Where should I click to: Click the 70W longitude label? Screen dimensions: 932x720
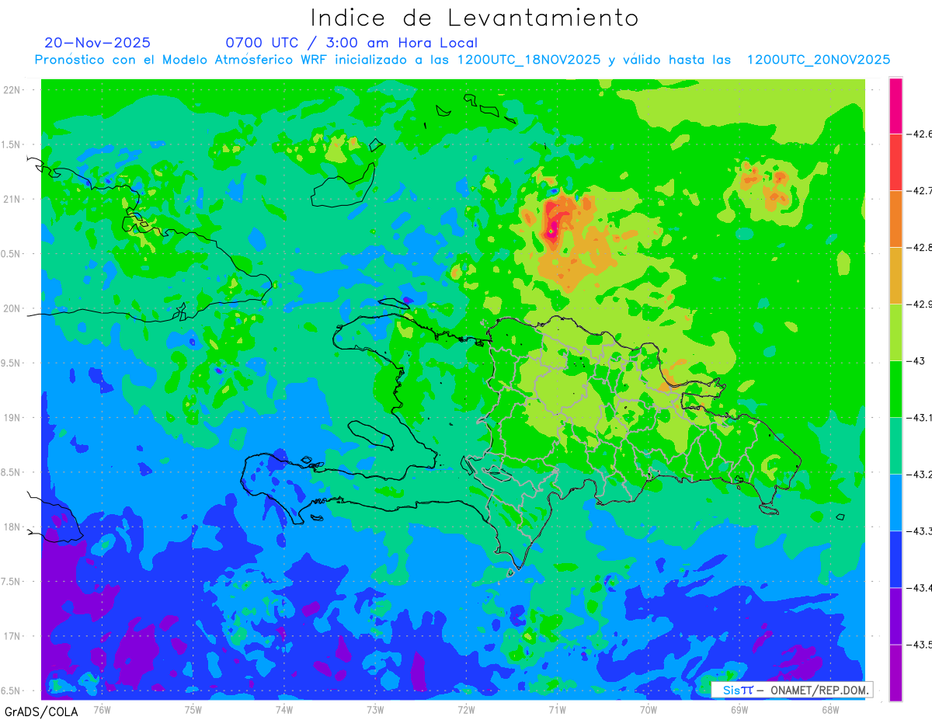tap(649, 709)
